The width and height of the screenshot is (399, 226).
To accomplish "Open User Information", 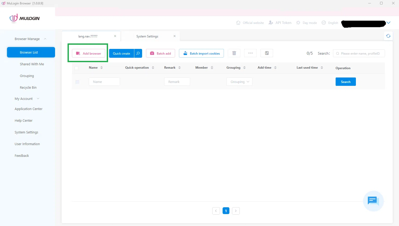I will click(27, 144).
